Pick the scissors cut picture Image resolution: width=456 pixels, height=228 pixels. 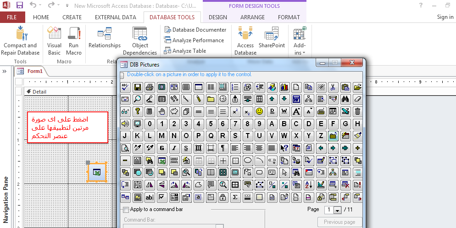pos(333,87)
